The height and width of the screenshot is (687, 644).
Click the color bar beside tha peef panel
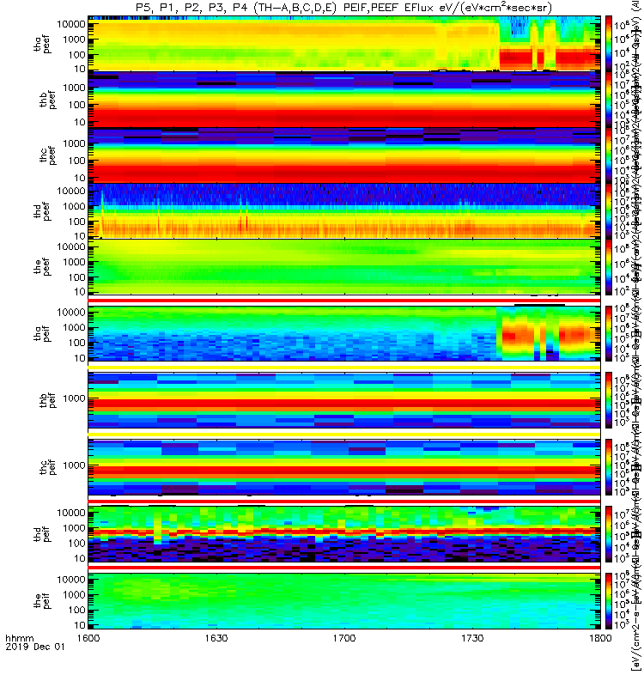tap(609, 44)
